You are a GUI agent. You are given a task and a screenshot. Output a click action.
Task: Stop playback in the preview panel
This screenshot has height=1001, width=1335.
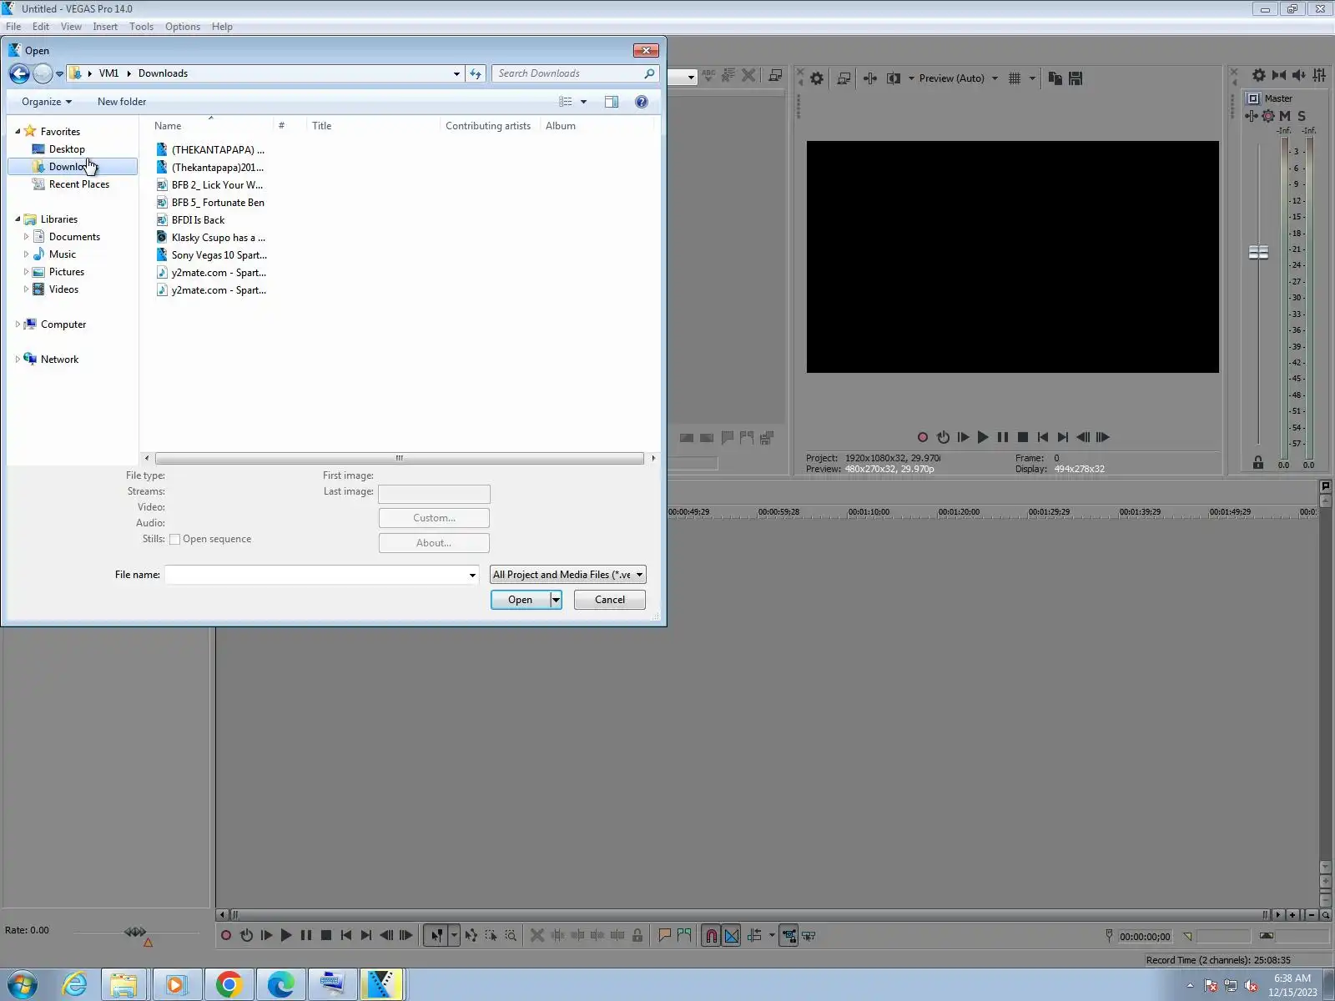1023,437
